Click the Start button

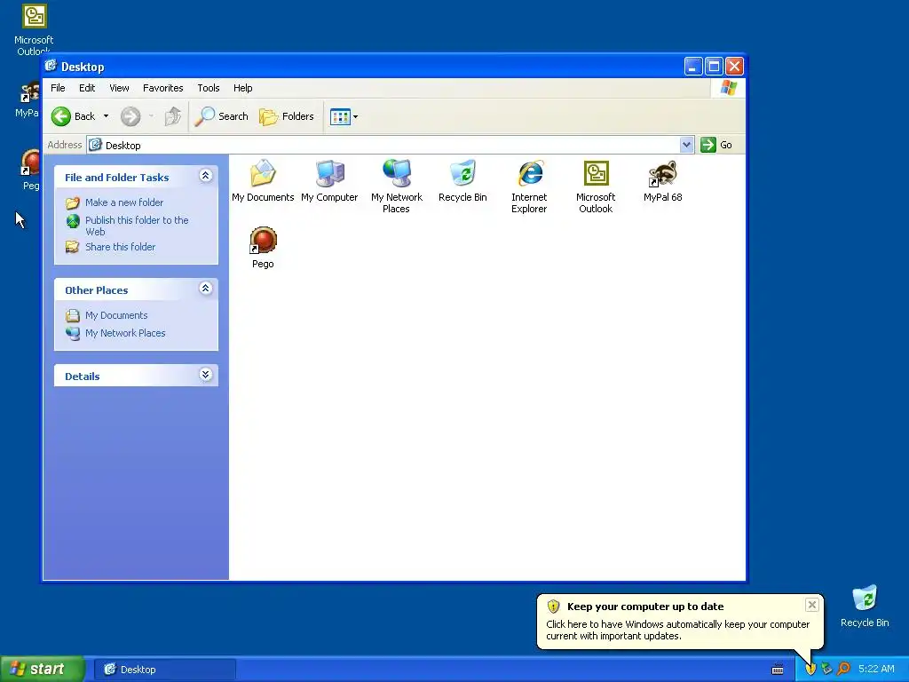pyautogui.click(x=43, y=669)
